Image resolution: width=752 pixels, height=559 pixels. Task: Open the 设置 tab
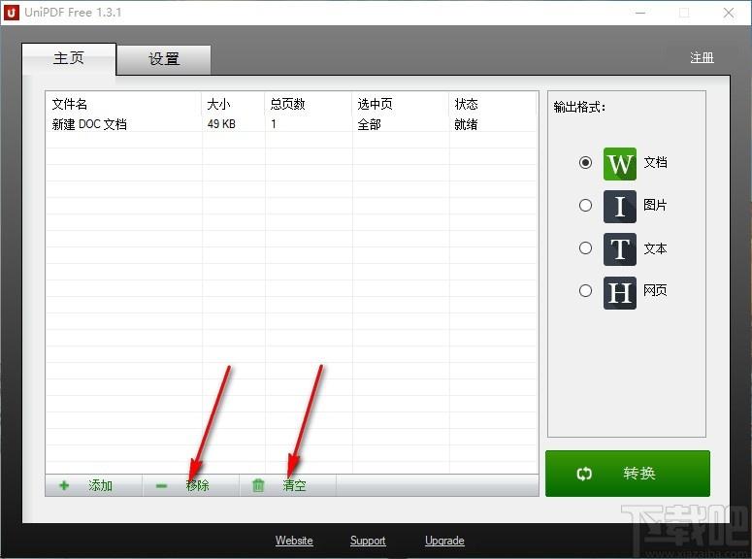(164, 59)
